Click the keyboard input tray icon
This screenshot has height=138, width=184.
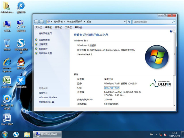pyautogui.click(x=152, y=134)
